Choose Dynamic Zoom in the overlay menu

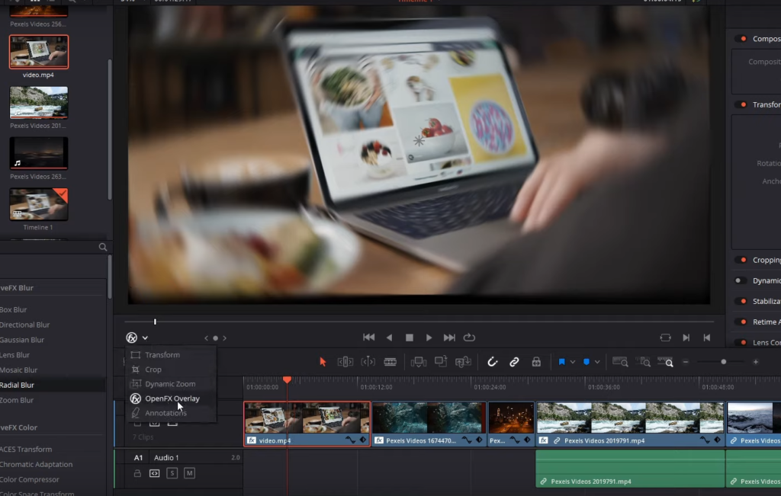(170, 383)
